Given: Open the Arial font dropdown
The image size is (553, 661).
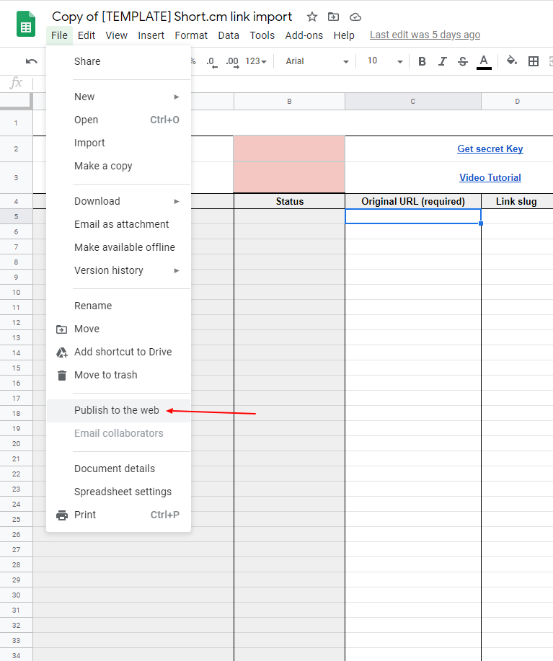Looking at the screenshot, I should tap(317, 61).
